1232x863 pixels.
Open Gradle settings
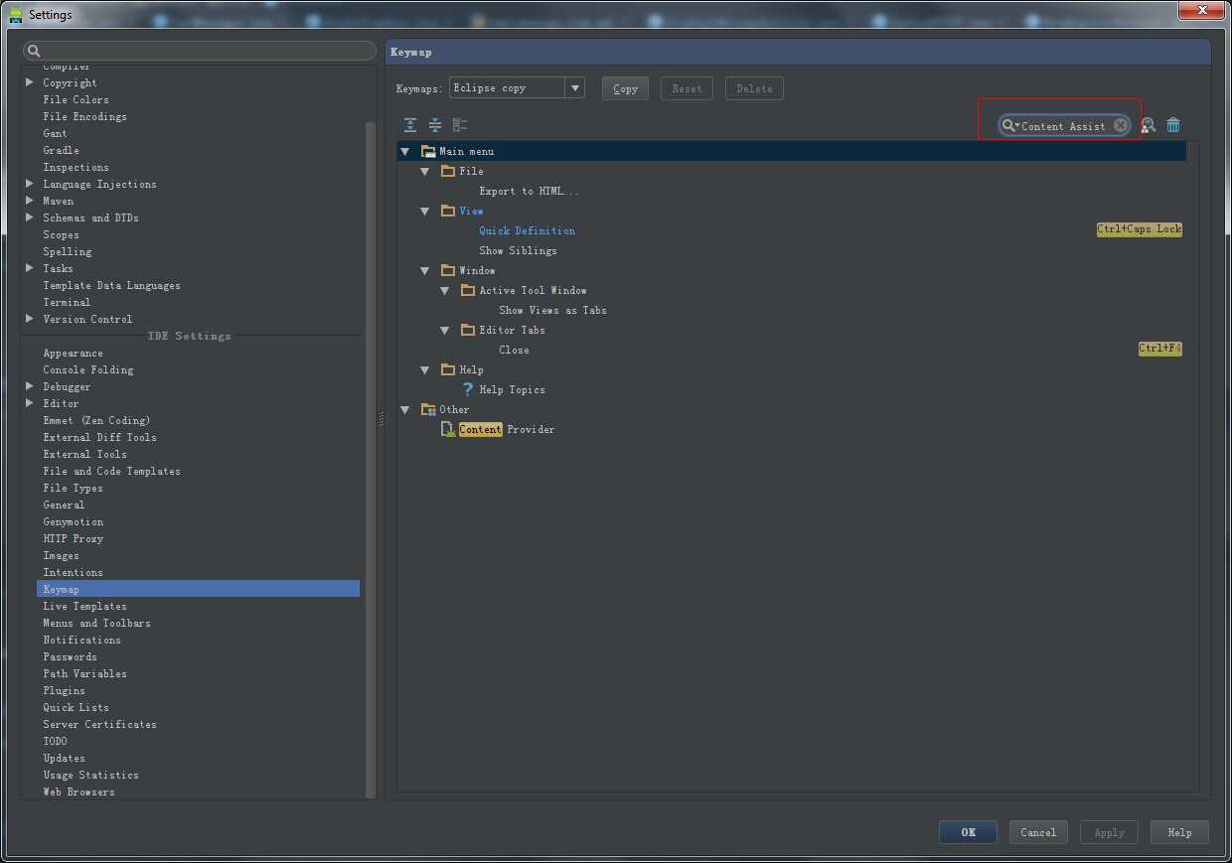pyautogui.click(x=61, y=150)
